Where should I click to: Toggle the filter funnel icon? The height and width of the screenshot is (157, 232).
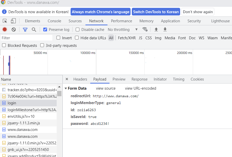25,30
